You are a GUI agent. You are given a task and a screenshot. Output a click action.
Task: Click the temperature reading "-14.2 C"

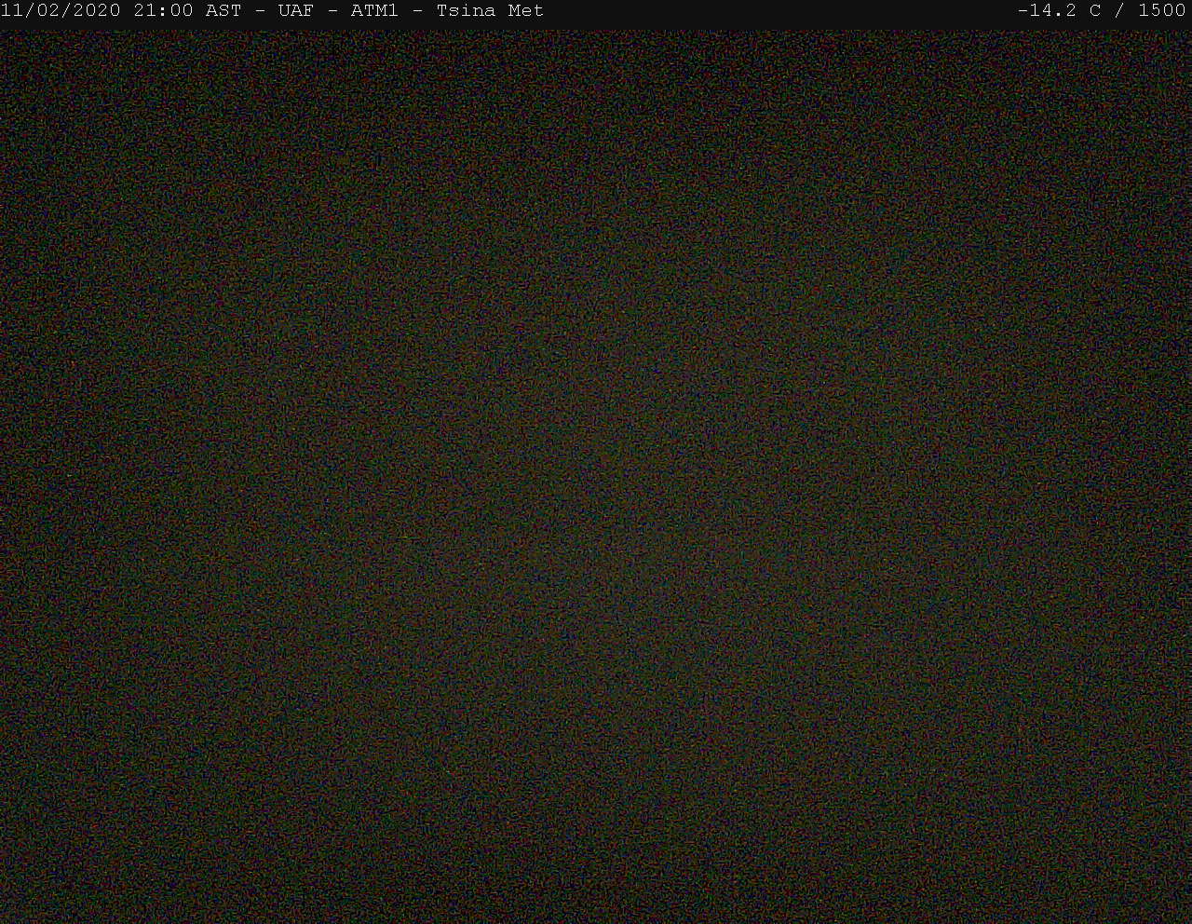coord(1060,10)
